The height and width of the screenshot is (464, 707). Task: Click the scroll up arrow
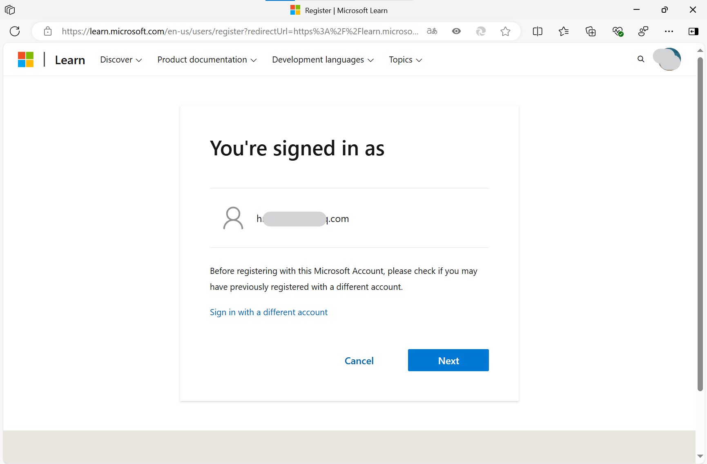coord(700,50)
